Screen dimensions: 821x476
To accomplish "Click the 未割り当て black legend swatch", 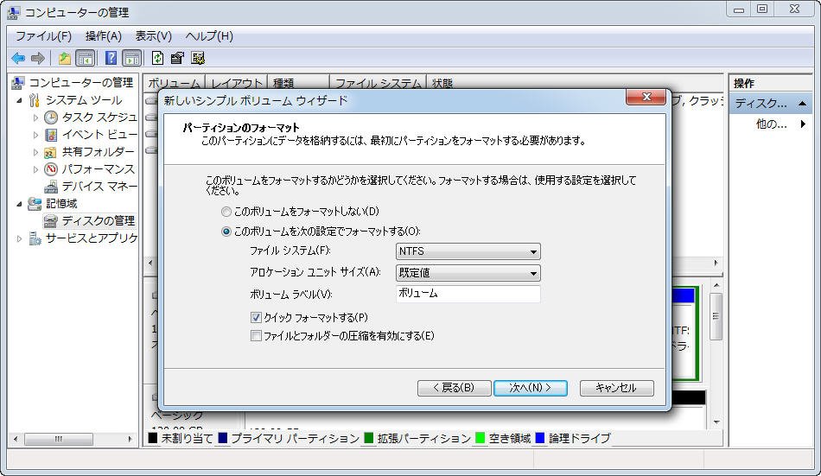I will click(x=153, y=438).
